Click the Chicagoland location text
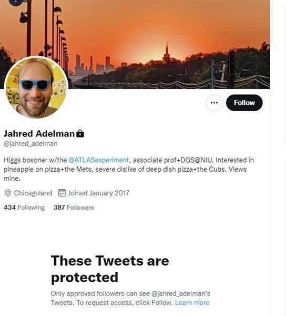 pos(33,193)
